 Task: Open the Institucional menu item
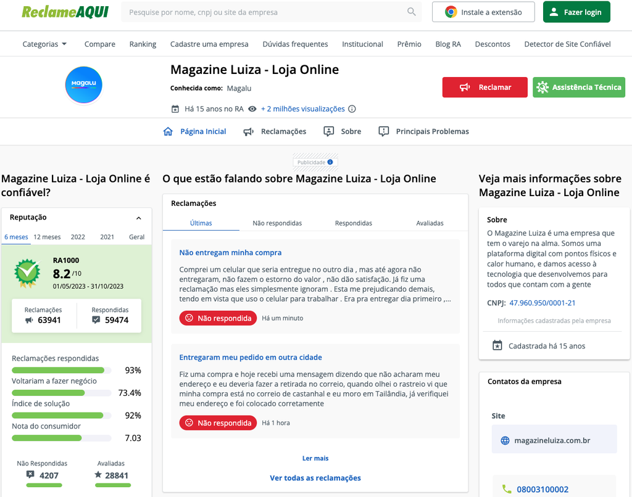pyautogui.click(x=363, y=44)
